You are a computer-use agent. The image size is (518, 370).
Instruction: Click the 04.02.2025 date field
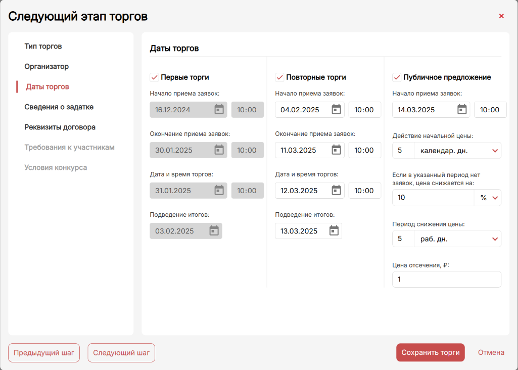(310, 110)
